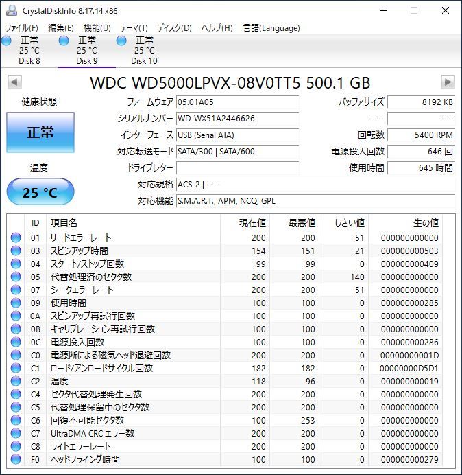Click the status icon for row C2 温度

pos(16,381)
